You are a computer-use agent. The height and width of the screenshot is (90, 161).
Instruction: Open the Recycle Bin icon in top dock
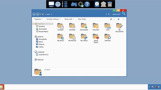110,4
